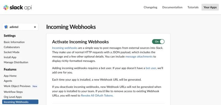Open Work Object Previews
Viewport: 221px width, 105px height.
pyautogui.click(x=17, y=86)
